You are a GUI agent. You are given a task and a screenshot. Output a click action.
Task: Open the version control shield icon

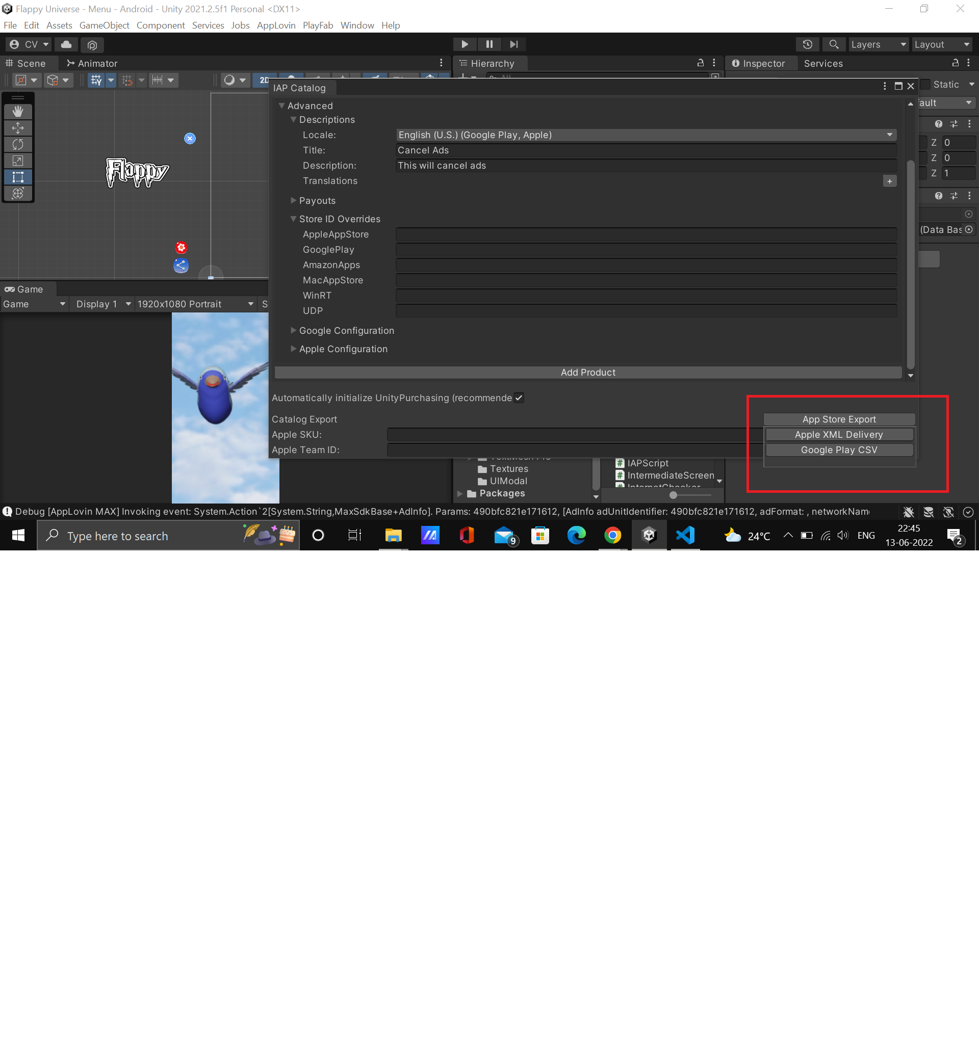tap(92, 45)
